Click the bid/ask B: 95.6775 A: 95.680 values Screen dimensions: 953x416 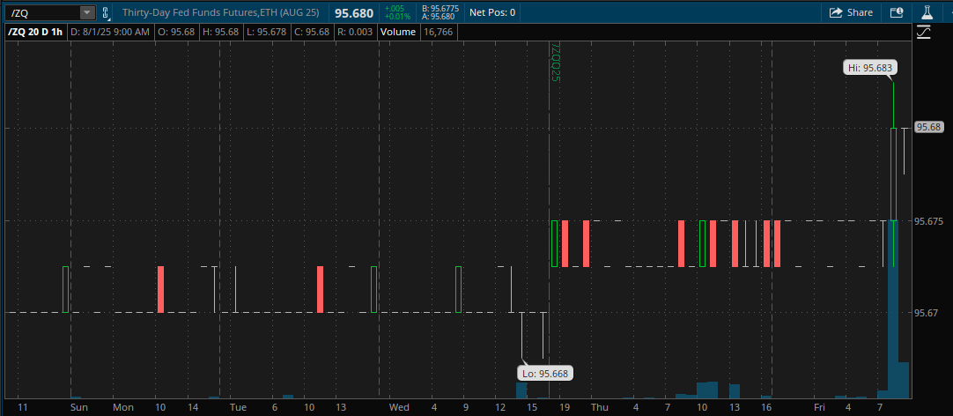coord(440,12)
